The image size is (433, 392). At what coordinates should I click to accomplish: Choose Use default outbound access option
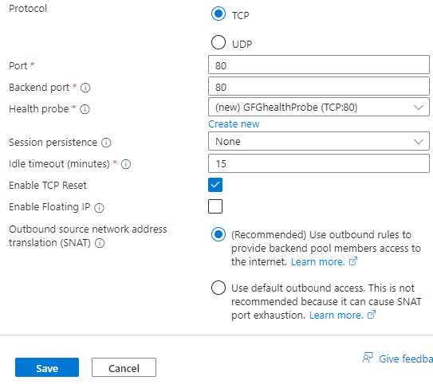pyautogui.click(x=218, y=288)
